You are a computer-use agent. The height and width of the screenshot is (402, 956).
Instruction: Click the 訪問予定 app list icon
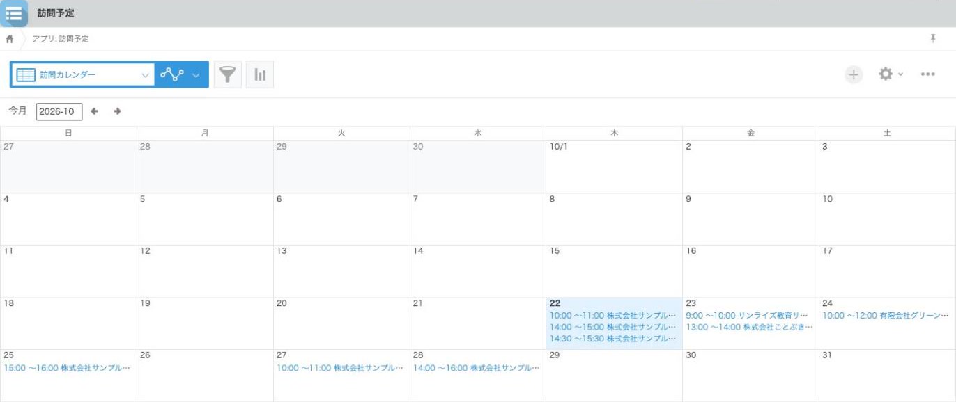coord(14,13)
